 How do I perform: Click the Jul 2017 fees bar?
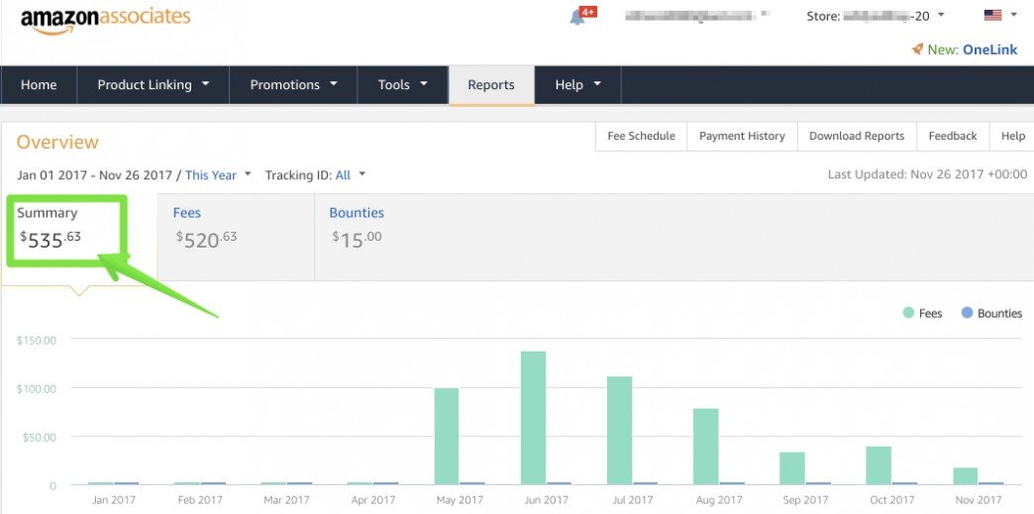[619, 431]
